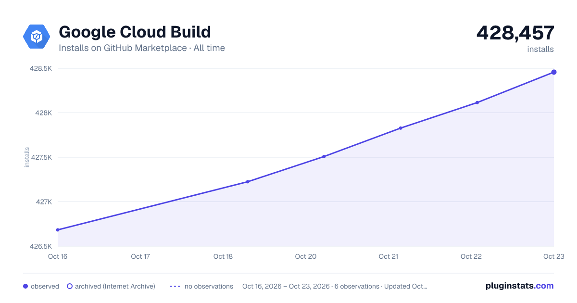This screenshot has height=303, width=577.
Task: Click the Oct 18 x-axis label
Action: tap(223, 256)
